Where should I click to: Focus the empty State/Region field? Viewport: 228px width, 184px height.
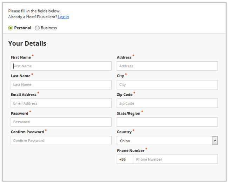[x=167, y=122]
